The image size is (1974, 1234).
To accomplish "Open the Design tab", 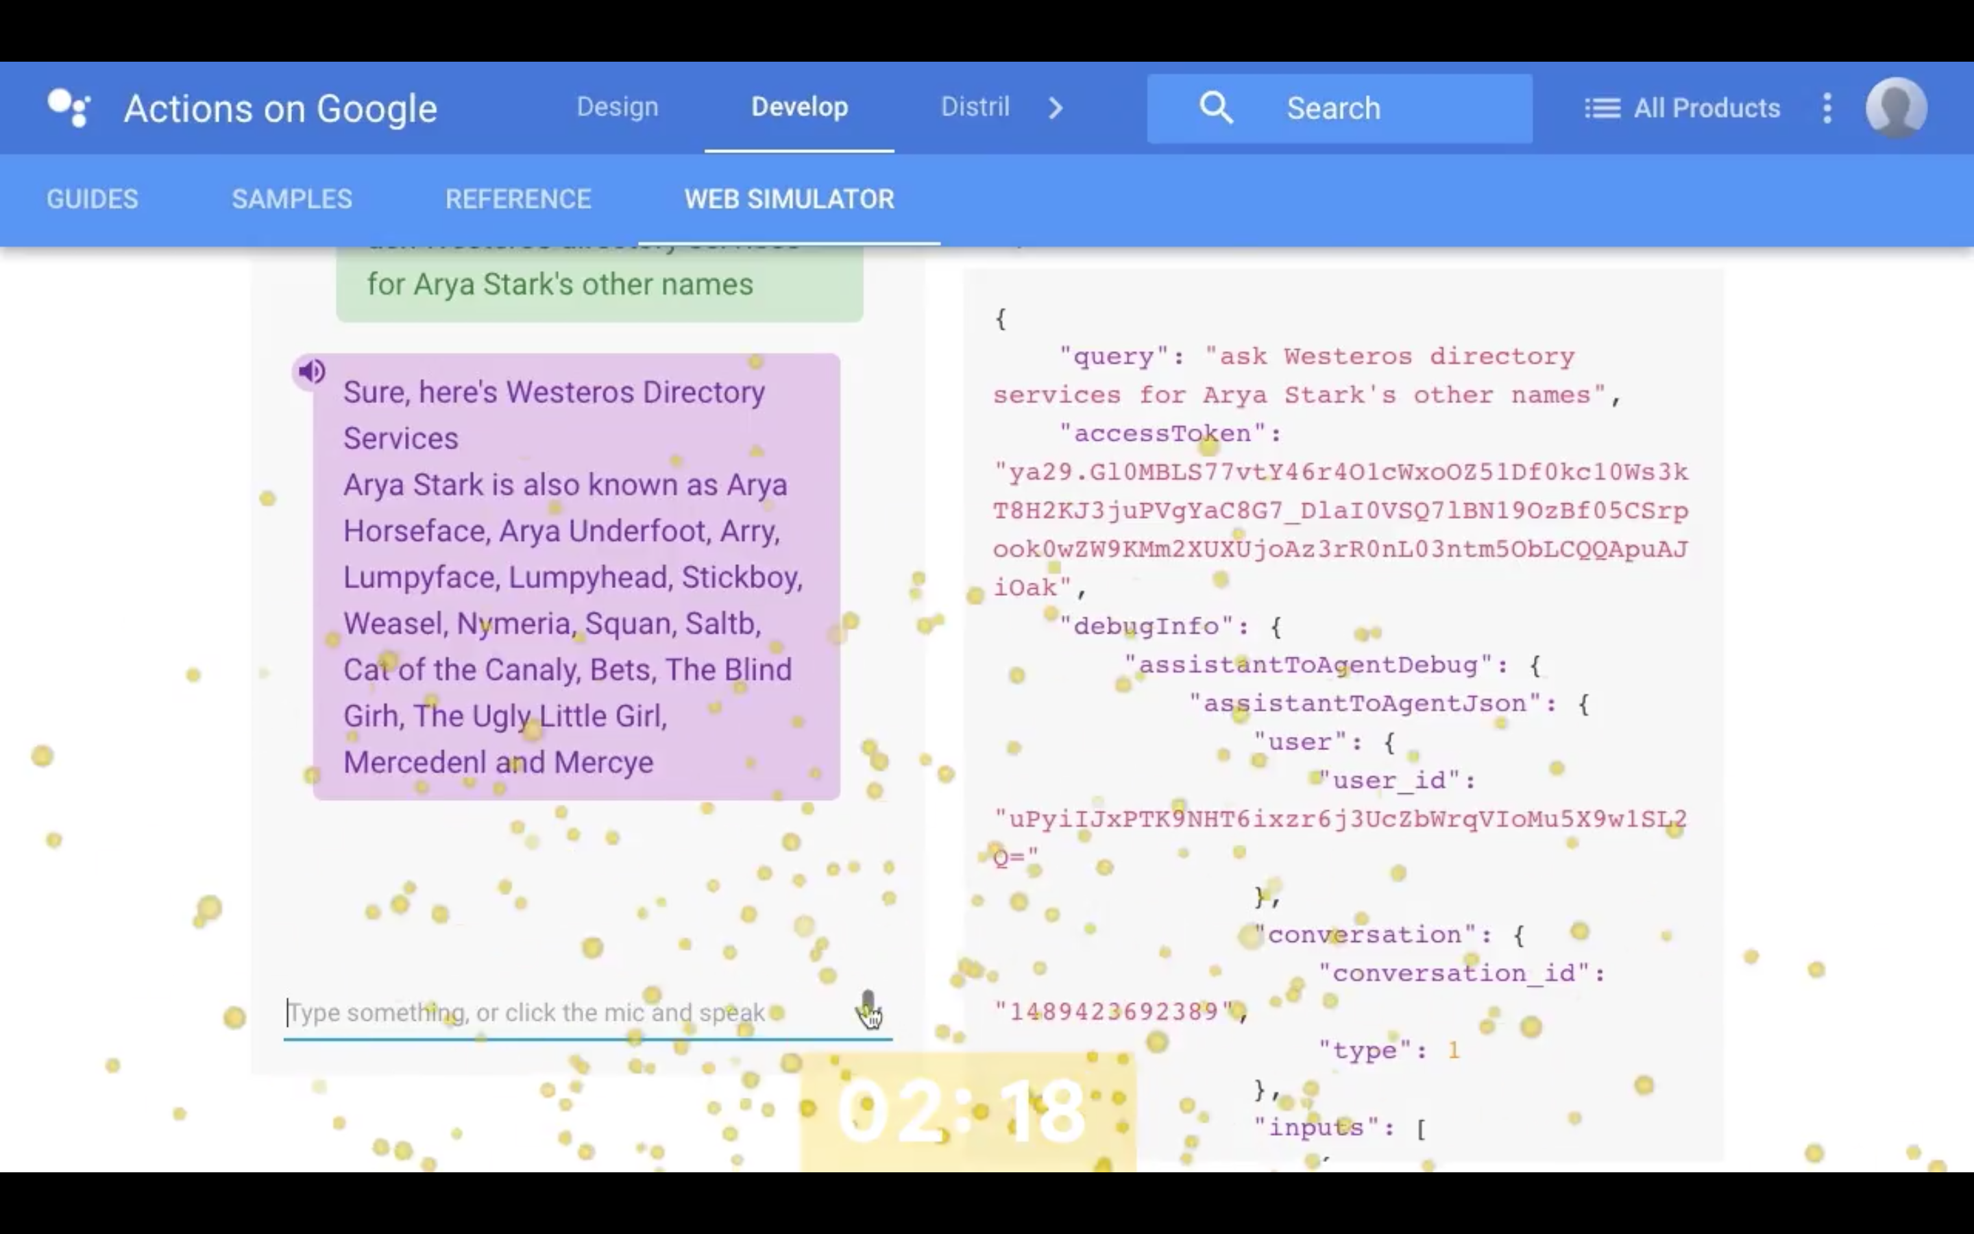I will 618,107.
